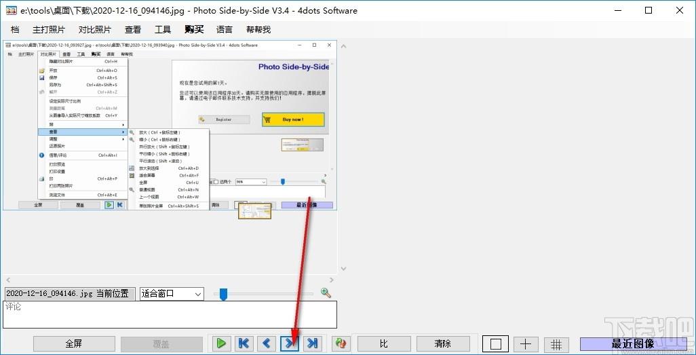Viewport: 696px width, 355px height.
Task: Click the loaded main photo preview
Action: (170, 126)
